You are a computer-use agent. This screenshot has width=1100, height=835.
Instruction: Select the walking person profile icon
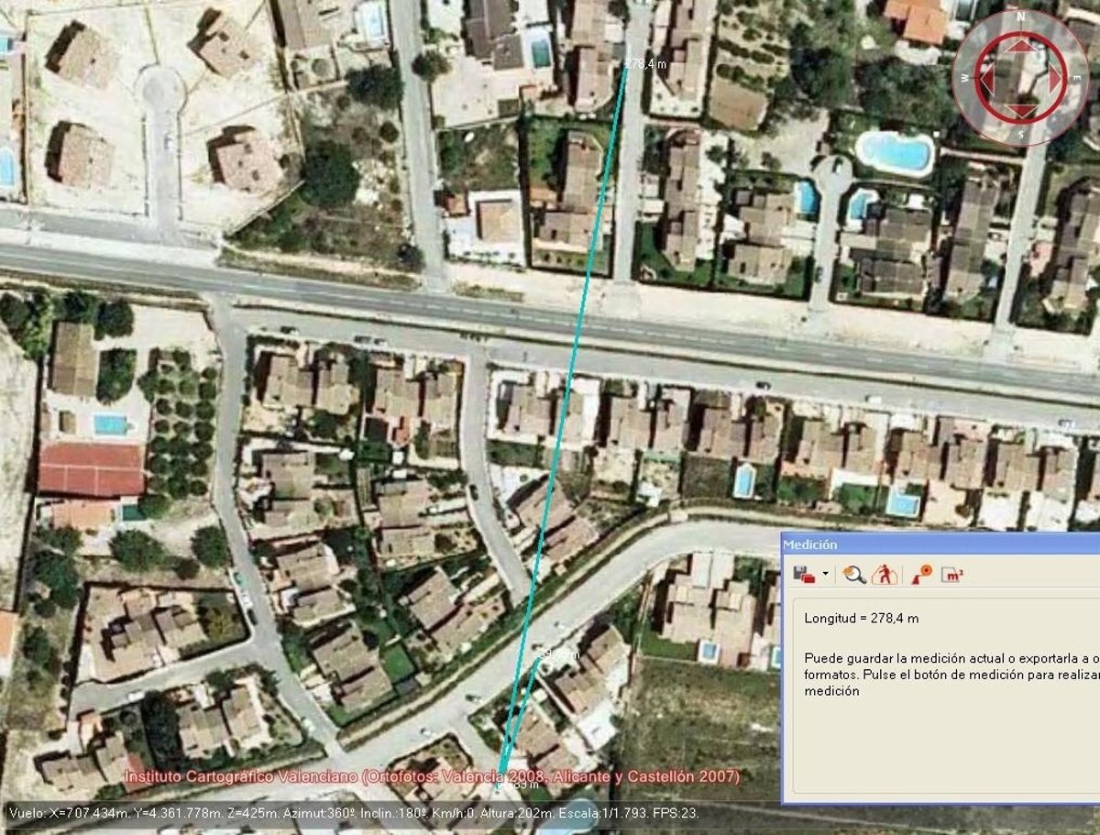tap(884, 575)
